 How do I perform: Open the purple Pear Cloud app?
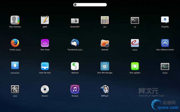click(45, 43)
